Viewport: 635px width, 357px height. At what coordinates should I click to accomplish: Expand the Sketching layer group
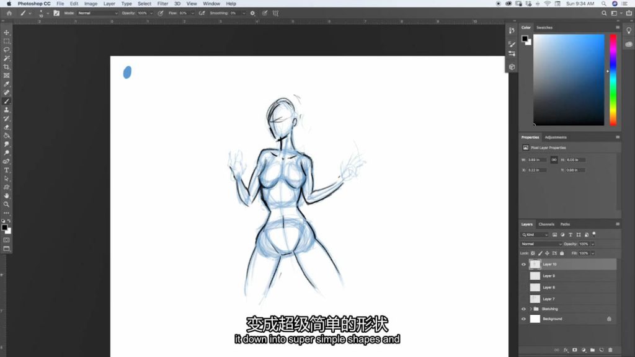(x=530, y=309)
